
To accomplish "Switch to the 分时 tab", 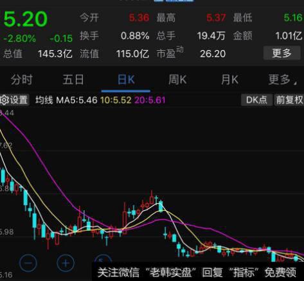I will point(21,80).
